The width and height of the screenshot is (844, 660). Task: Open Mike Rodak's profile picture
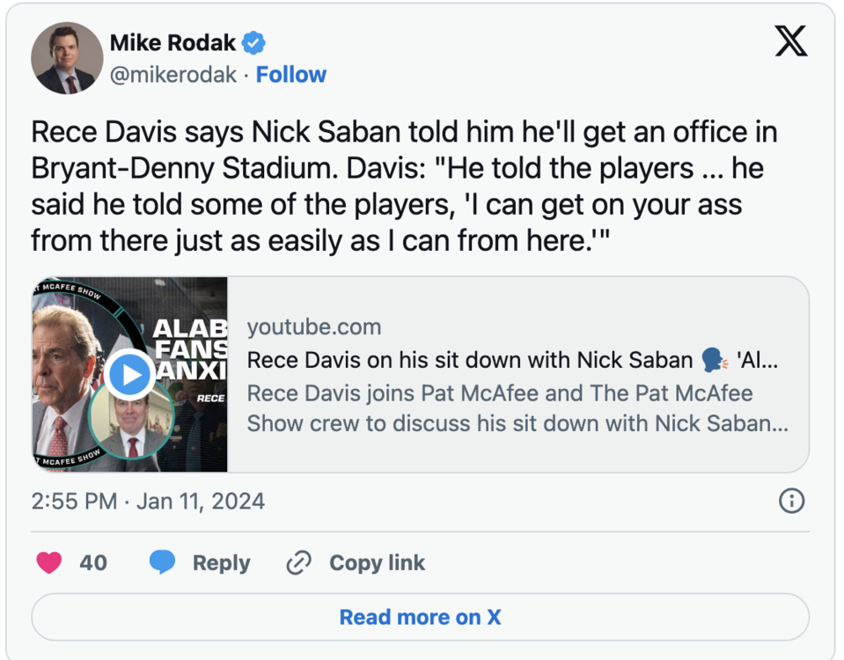[67, 58]
